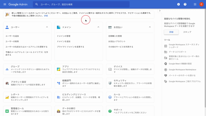
Task: Open the 管理者ロール badge icon
Action: [x=7, y=111]
